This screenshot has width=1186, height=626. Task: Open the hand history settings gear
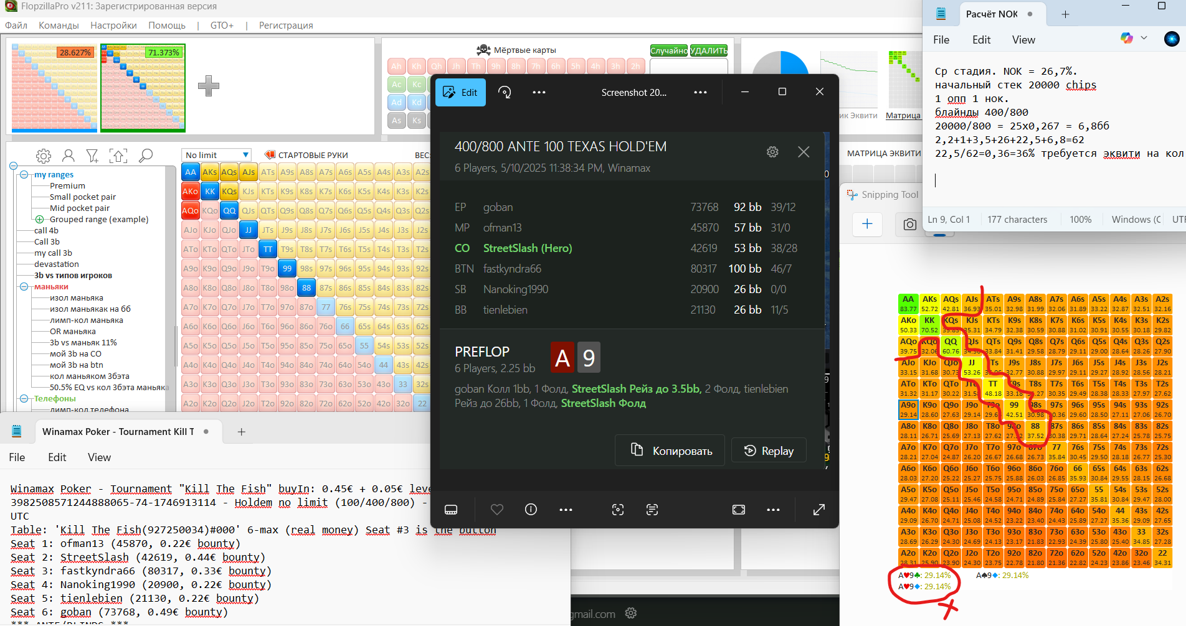[772, 152]
